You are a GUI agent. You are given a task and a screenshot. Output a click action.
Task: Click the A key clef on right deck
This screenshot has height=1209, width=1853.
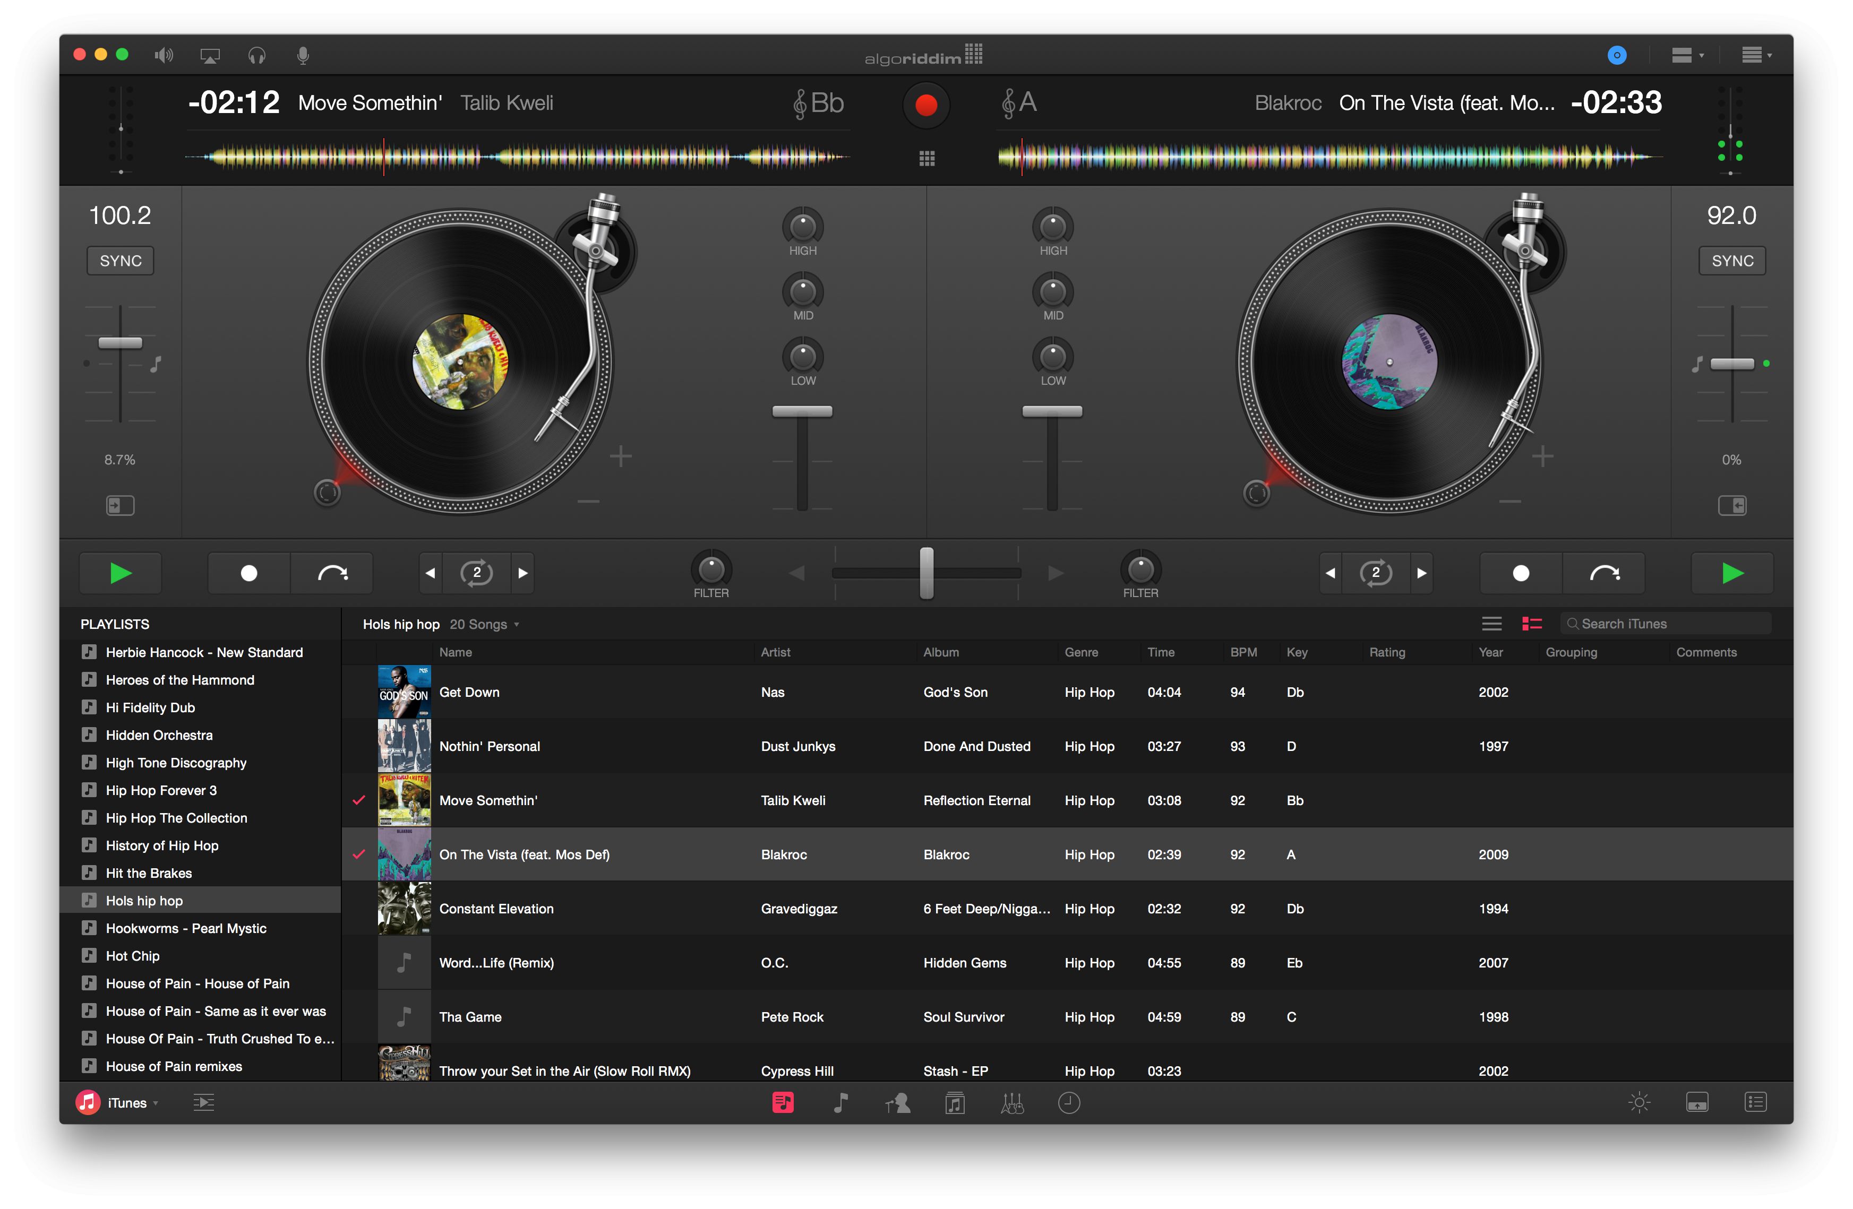(x=1019, y=103)
